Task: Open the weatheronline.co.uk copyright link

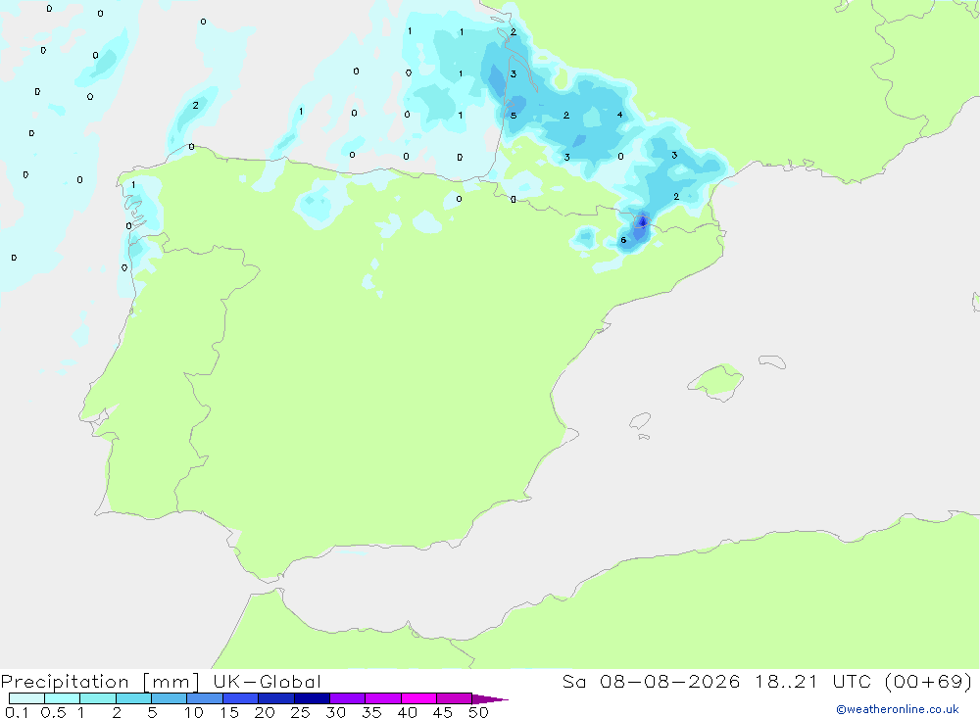Action: (x=898, y=709)
